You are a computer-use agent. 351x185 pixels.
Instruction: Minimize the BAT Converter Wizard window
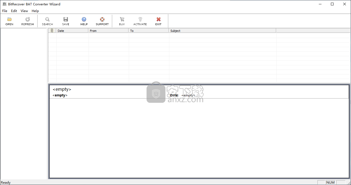click(x=320, y=4)
